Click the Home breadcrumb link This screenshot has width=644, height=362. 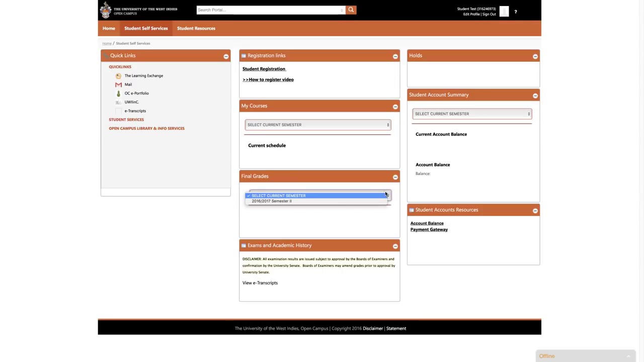coord(107,44)
